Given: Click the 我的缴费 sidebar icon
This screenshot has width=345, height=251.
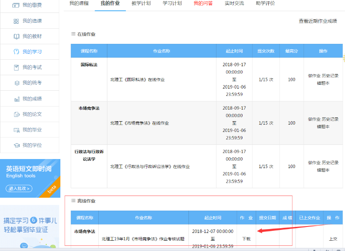Looking at the screenshot, I should pyautogui.click(x=16, y=6).
